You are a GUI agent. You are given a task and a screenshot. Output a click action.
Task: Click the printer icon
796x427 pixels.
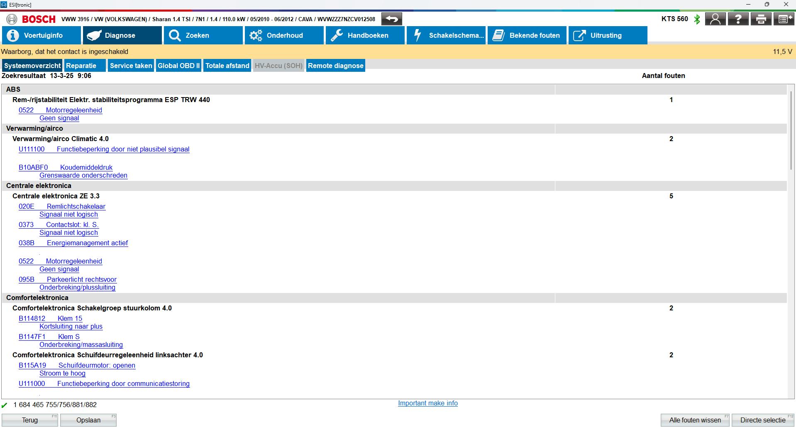coord(761,19)
